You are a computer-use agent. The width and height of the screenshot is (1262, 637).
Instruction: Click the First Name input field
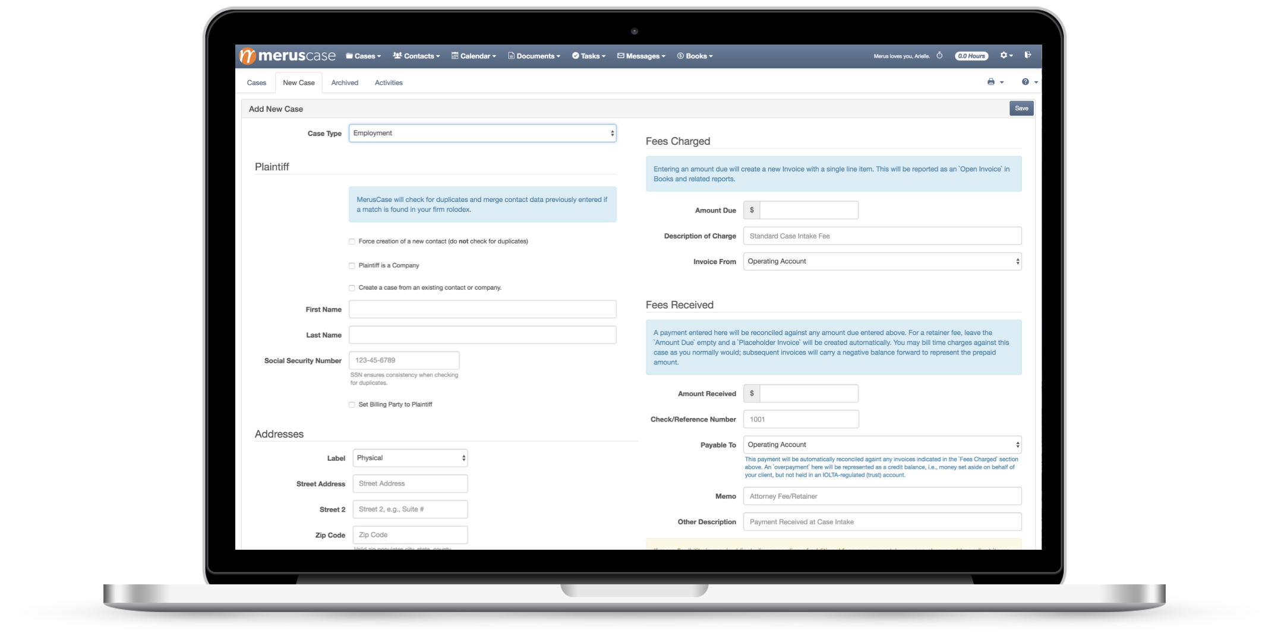(x=482, y=309)
